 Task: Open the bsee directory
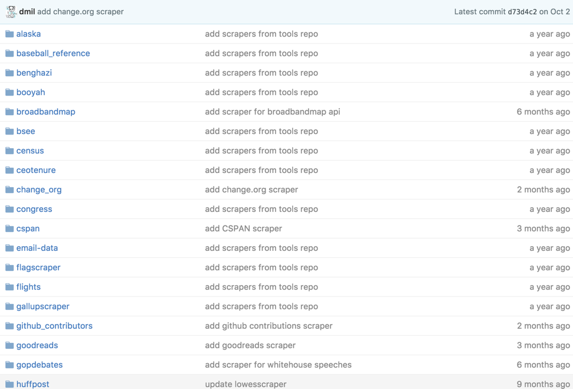tap(25, 131)
